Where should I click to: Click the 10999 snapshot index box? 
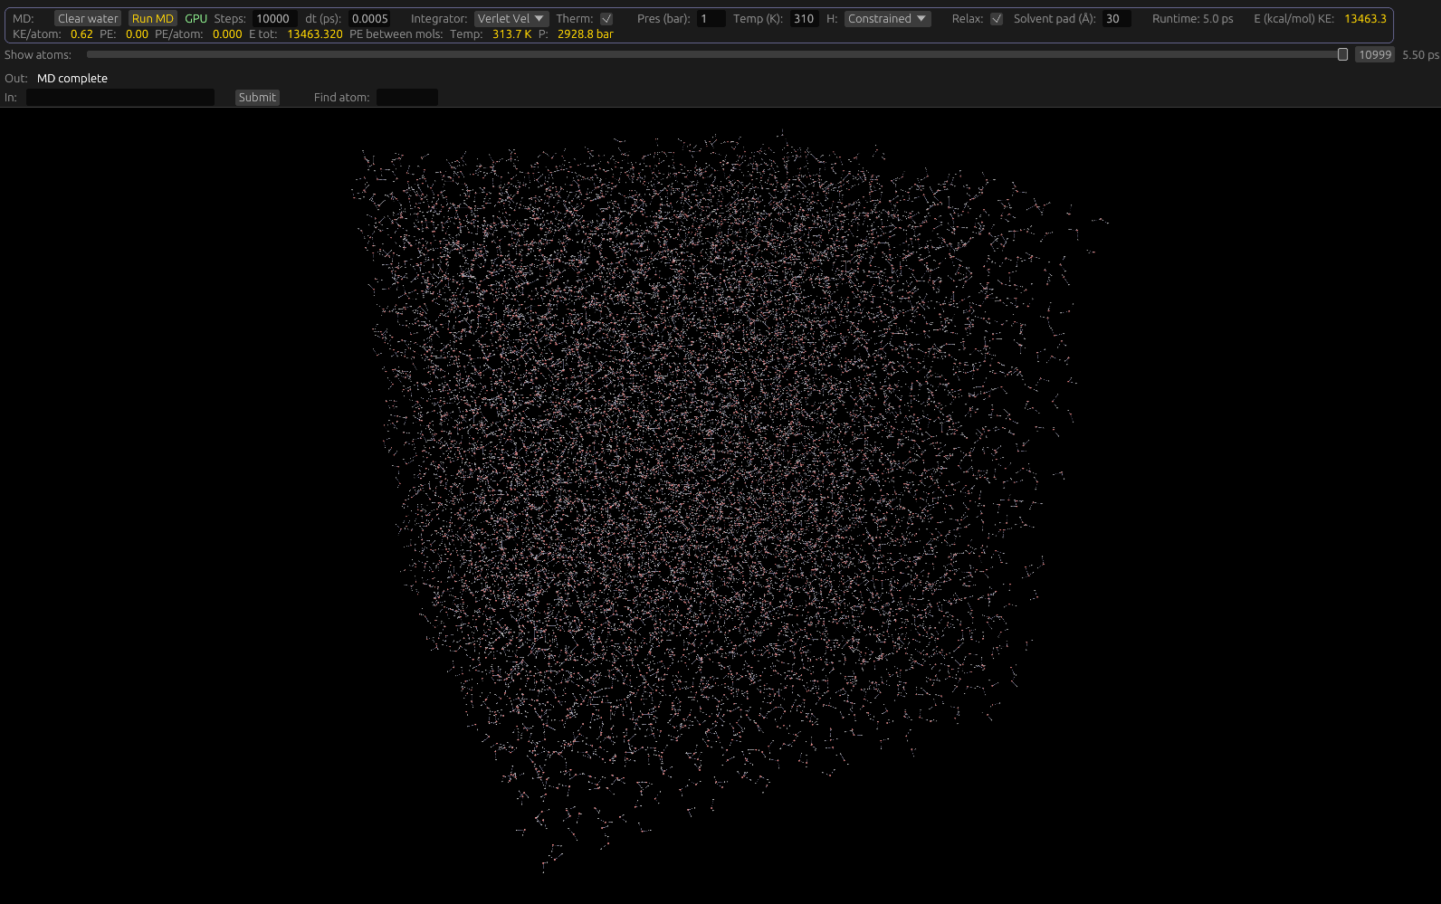pos(1374,55)
